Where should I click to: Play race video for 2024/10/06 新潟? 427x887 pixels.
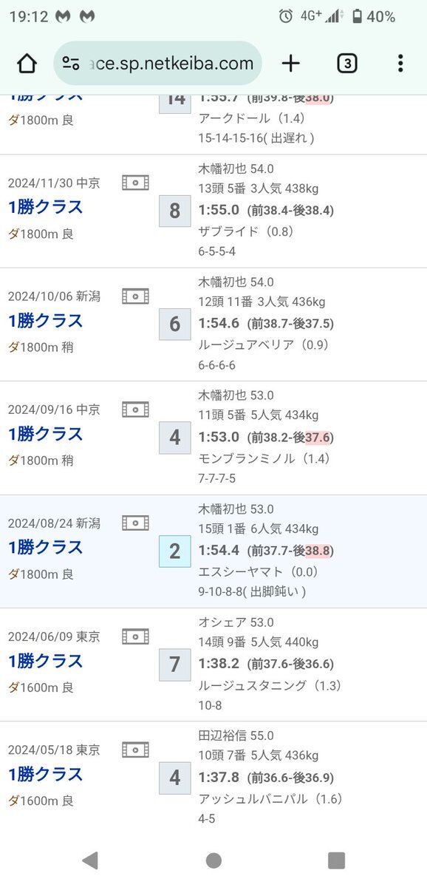(x=136, y=296)
